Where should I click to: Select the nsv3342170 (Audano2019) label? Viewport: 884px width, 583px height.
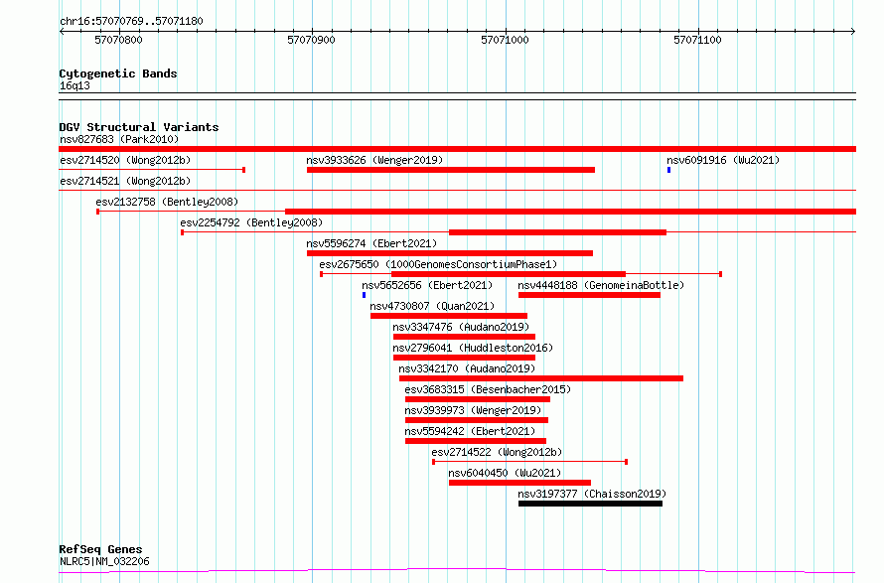click(467, 368)
